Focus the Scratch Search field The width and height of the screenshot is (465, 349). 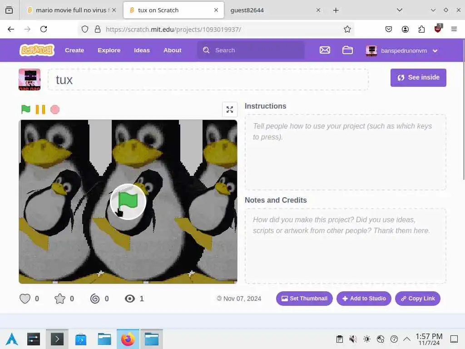pos(251,50)
